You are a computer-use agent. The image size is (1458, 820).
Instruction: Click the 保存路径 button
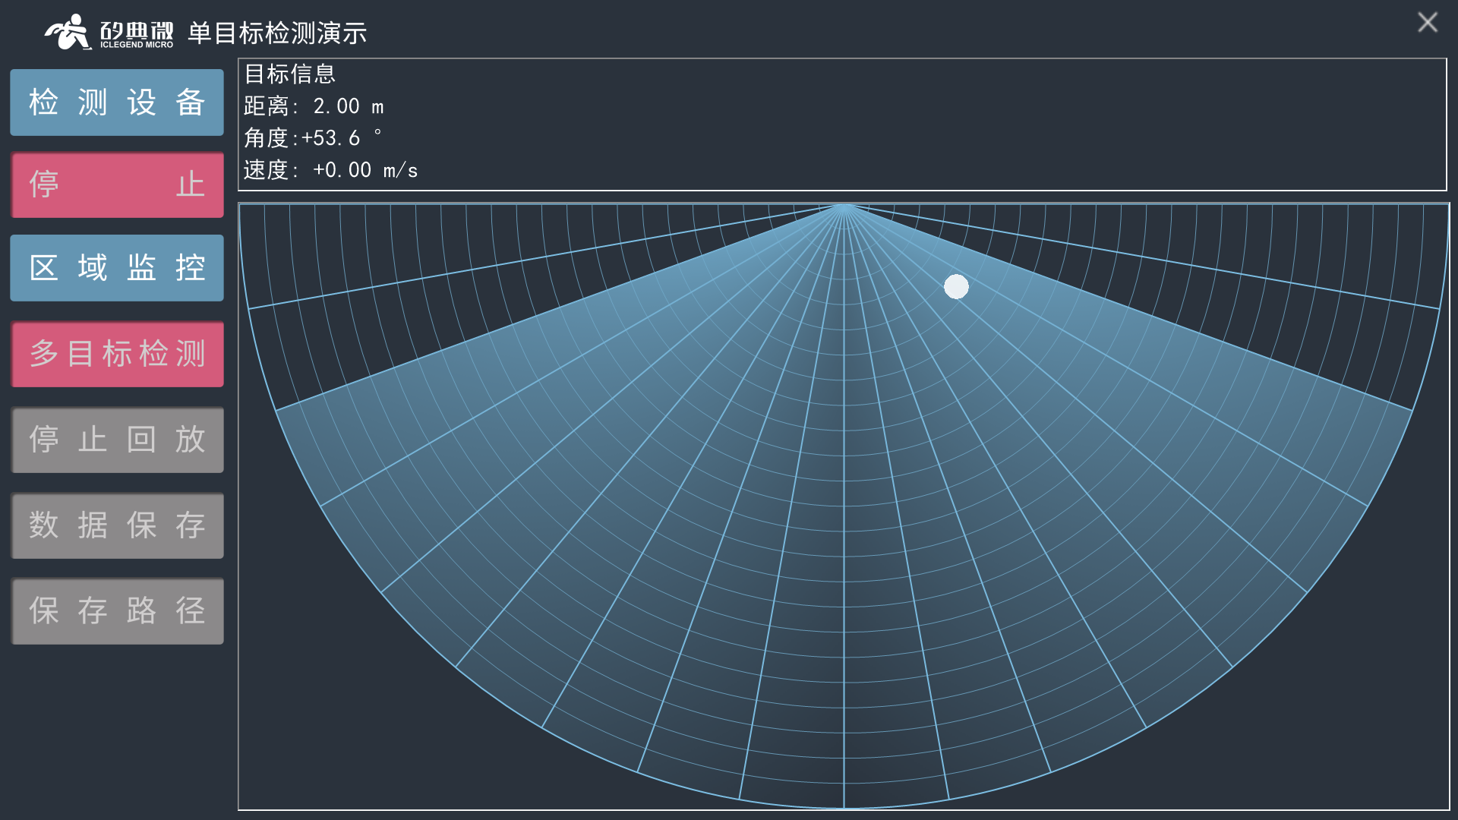coord(117,611)
